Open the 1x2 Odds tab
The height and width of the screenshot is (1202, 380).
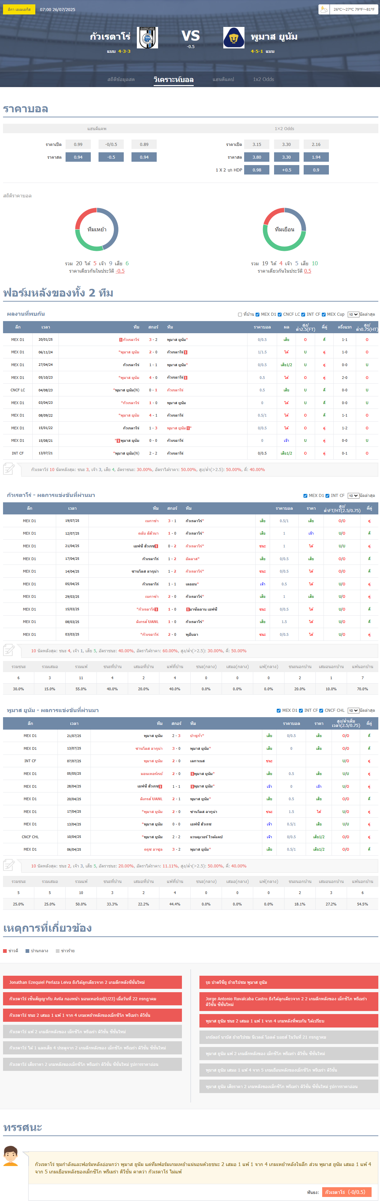(x=263, y=79)
